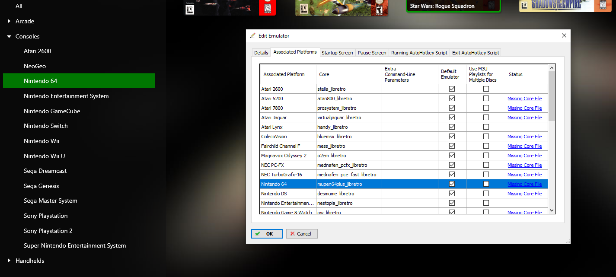Select the Associated Platforms tab
The height and width of the screenshot is (277, 616).
point(295,52)
